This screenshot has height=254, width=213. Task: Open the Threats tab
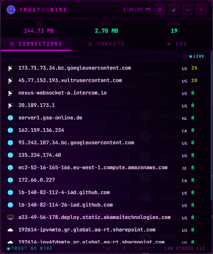[x=106, y=44]
